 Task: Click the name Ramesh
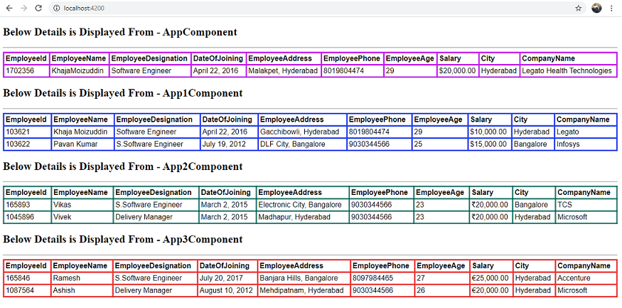click(67, 278)
